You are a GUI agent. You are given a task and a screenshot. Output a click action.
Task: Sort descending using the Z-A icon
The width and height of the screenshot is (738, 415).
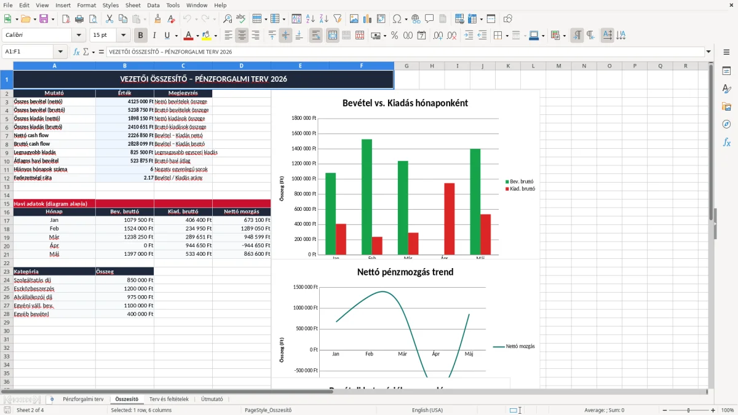pyautogui.click(x=324, y=19)
